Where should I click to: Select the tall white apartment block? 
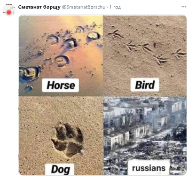(x=177, y=107)
